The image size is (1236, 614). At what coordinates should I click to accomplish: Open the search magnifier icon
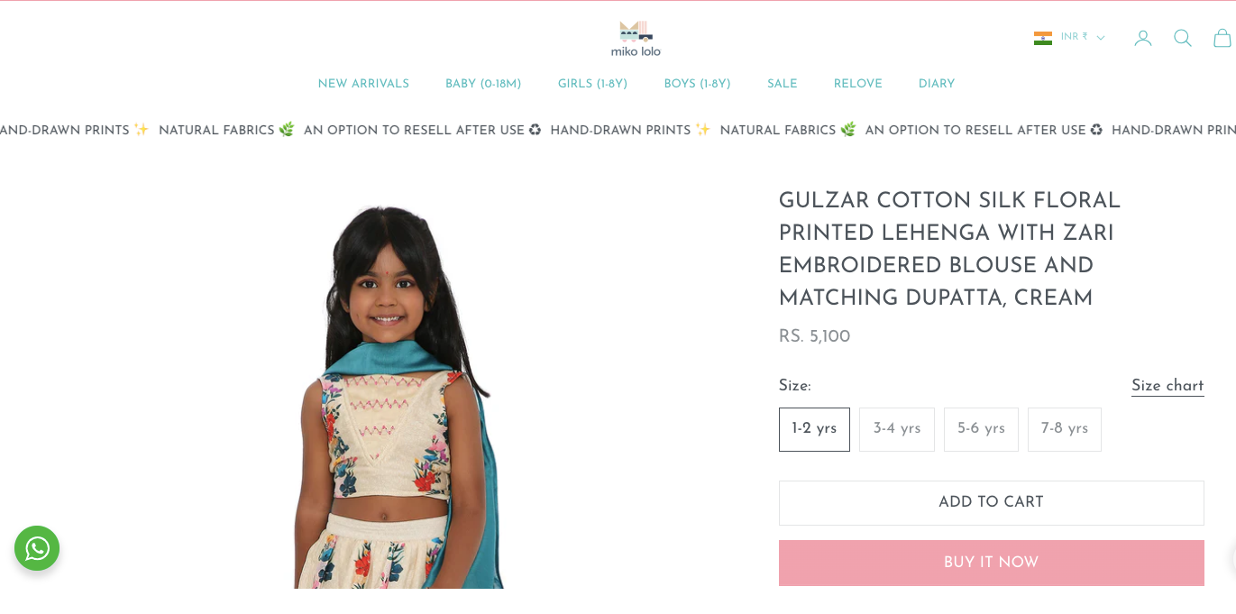click(x=1183, y=38)
